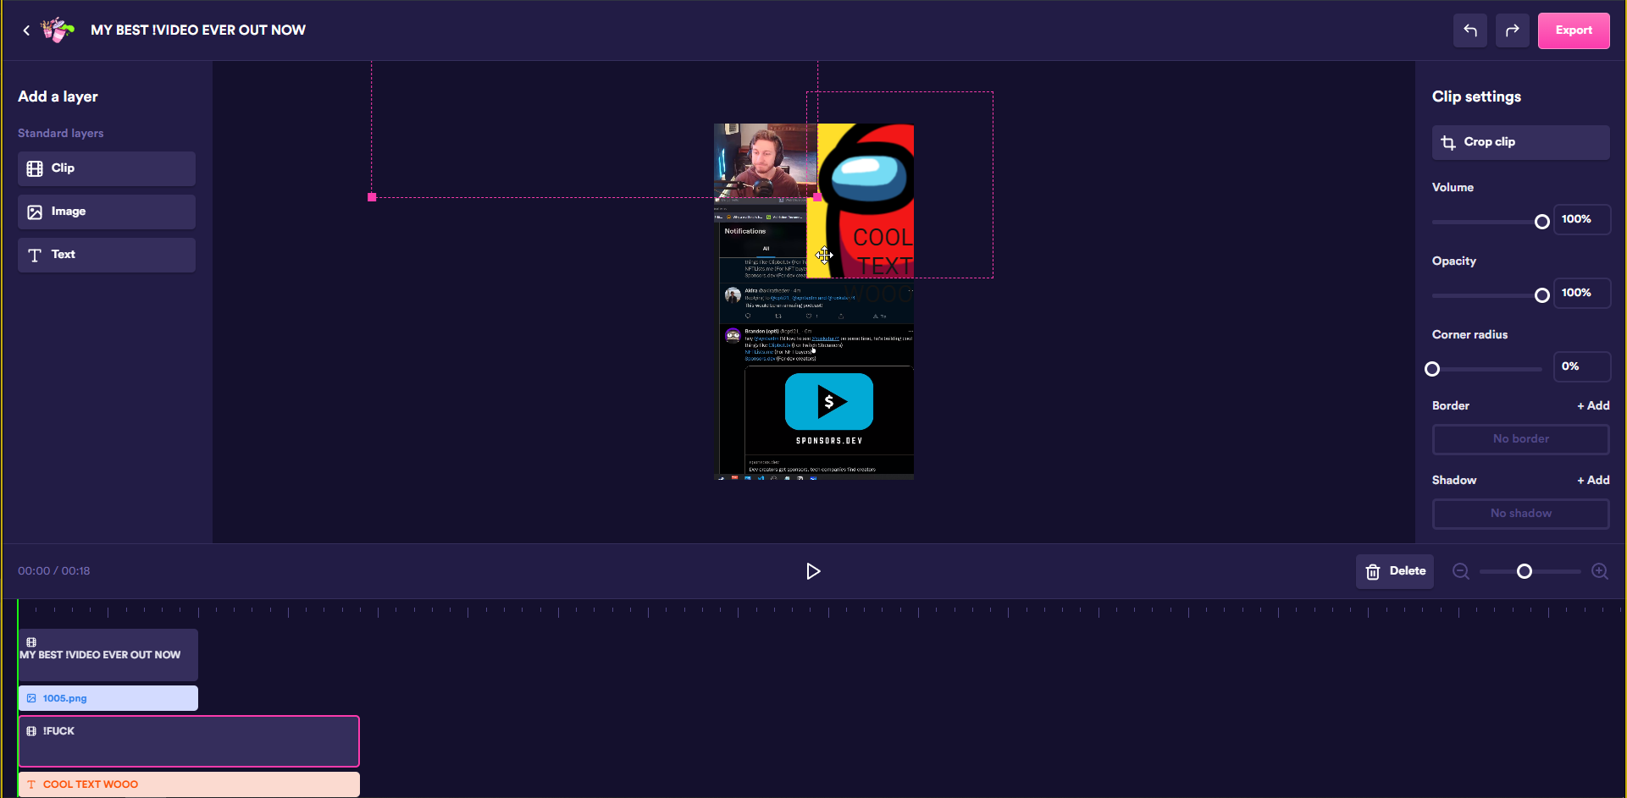Redo the last action

point(1513,30)
